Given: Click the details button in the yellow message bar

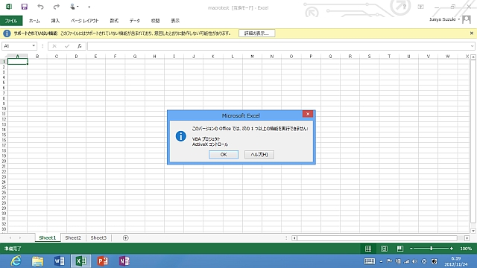Looking at the screenshot, I should point(256,33).
